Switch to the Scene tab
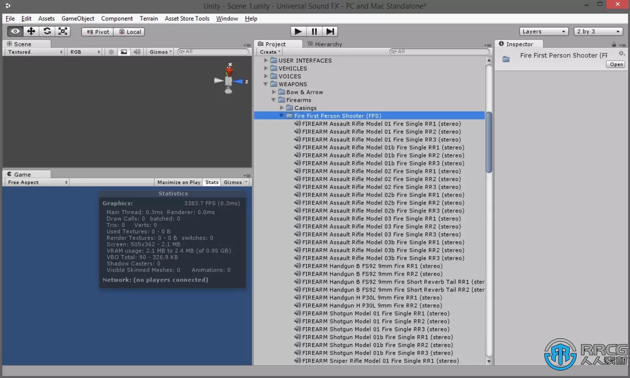The width and height of the screenshot is (630, 378). tap(27, 44)
